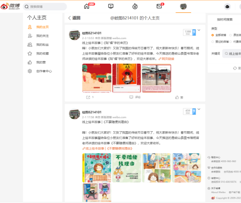Click the thumbs-up icon beside 我的赞
This screenshot has width=241, height=203.
[30, 62]
